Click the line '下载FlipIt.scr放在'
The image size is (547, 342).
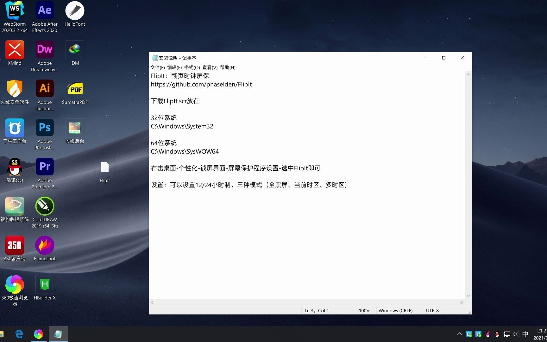click(175, 101)
